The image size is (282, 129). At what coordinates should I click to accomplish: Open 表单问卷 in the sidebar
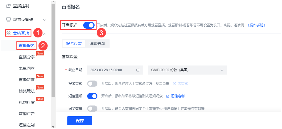point(27,68)
